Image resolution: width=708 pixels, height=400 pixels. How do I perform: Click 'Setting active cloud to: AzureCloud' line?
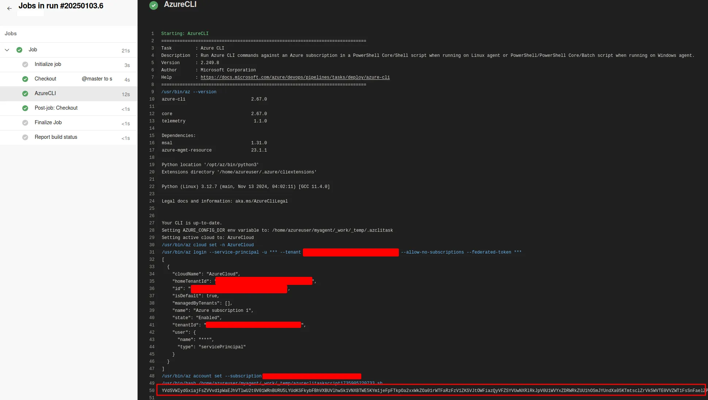(x=208, y=238)
